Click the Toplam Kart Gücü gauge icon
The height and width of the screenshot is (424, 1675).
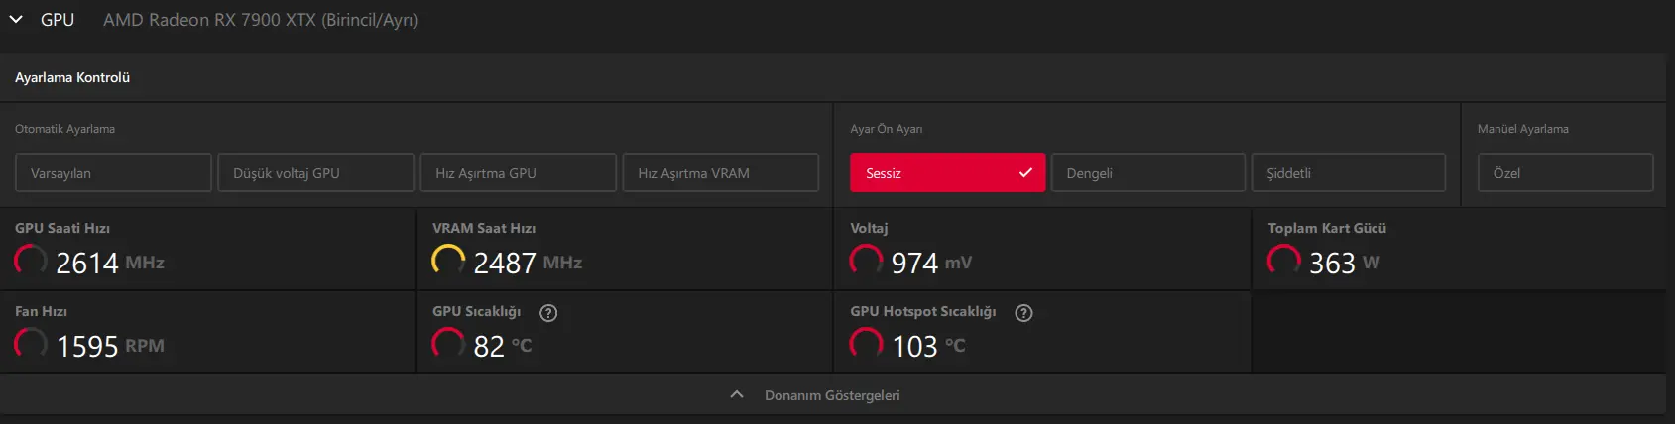click(x=1283, y=261)
